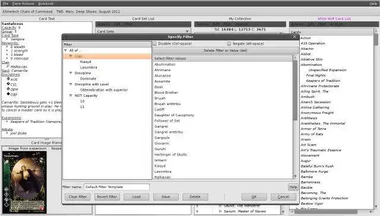Select 'Obtenebration with superior' in filter tree
This screenshot has width=380, height=216.
pyautogui.click(x=104, y=90)
